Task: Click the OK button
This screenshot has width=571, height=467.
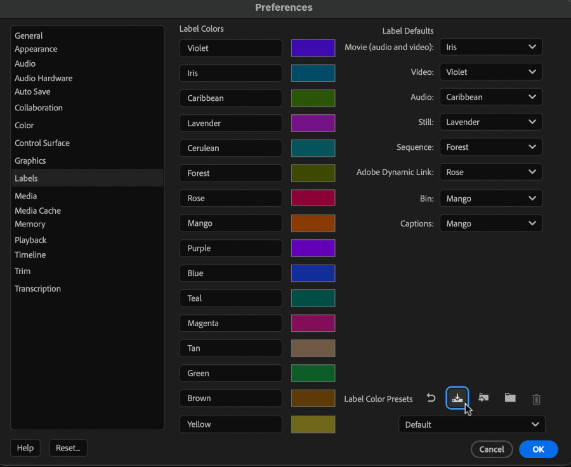Action: pos(538,449)
